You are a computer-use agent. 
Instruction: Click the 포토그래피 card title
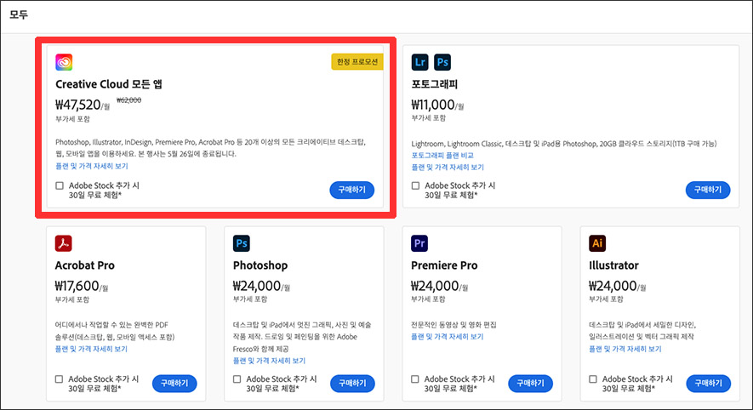click(x=435, y=84)
